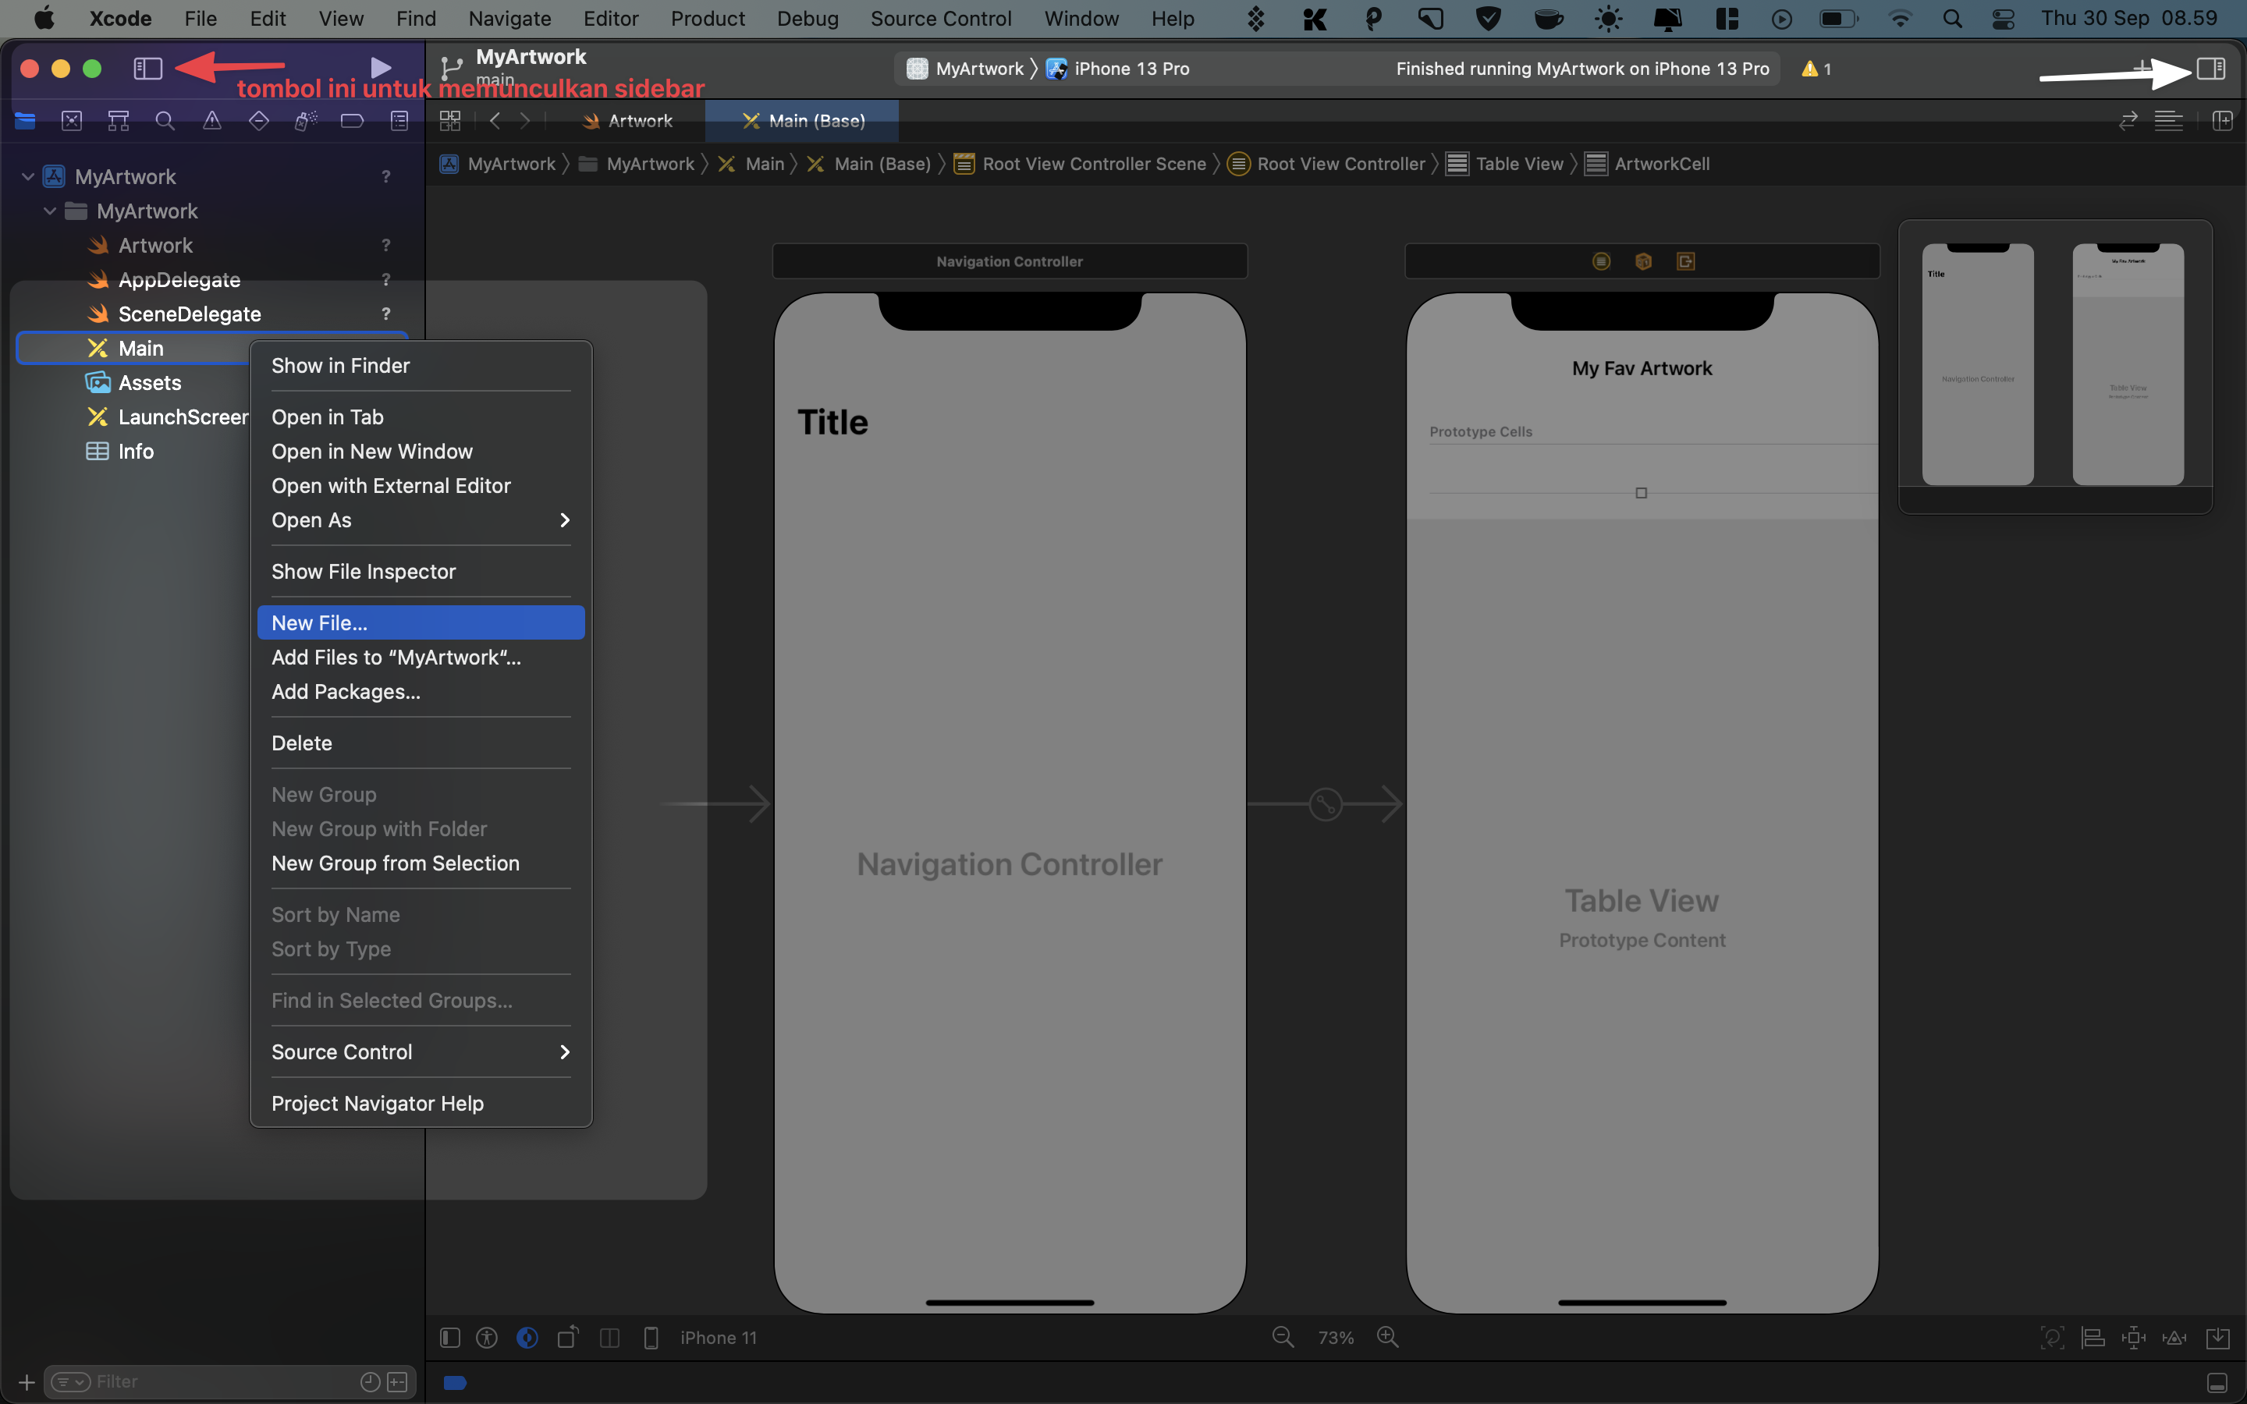Open the Symbol navigator icon
Image resolution: width=2247 pixels, height=1404 pixels.
click(x=119, y=121)
